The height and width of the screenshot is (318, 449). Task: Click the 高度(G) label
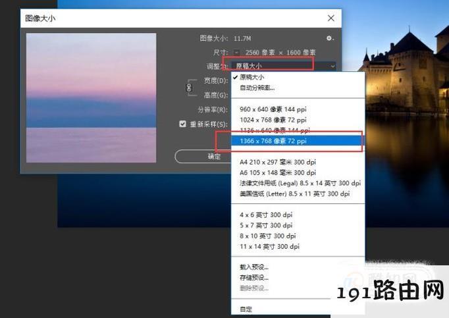(216, 95)
